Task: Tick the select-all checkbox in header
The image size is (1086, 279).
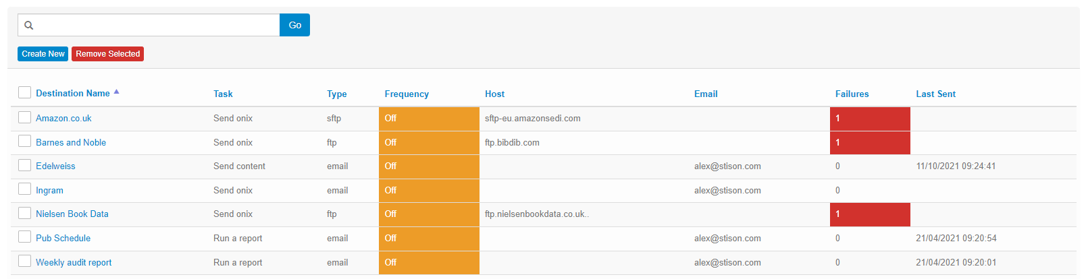Action: click(25, 92)
